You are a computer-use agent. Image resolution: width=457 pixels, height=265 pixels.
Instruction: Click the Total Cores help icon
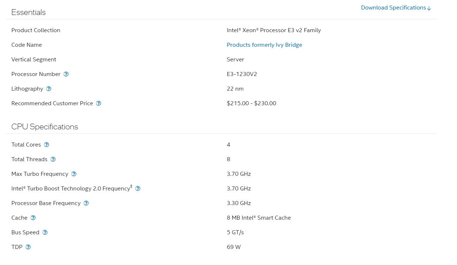(x=46, y=145)
